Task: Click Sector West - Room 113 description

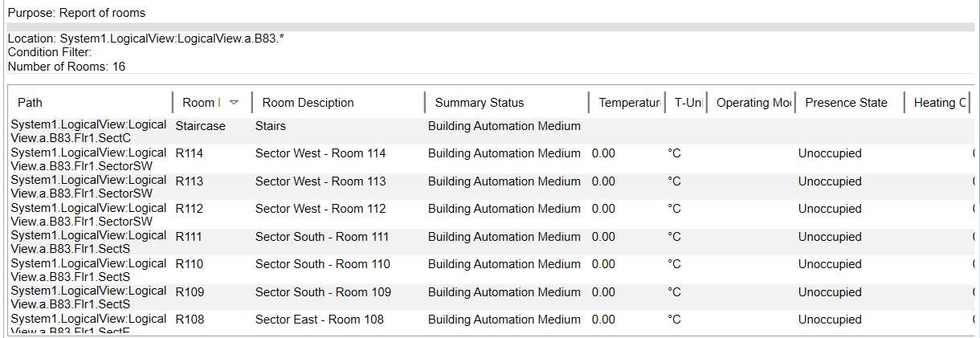Action: 321,181
